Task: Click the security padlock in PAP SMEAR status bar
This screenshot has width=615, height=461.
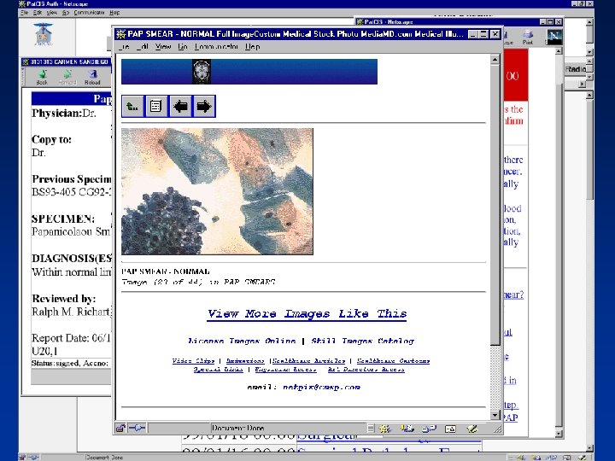Action: click(120, 428)
